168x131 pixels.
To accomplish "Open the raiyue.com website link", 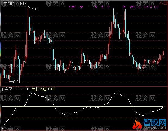I will coord(155,127).
